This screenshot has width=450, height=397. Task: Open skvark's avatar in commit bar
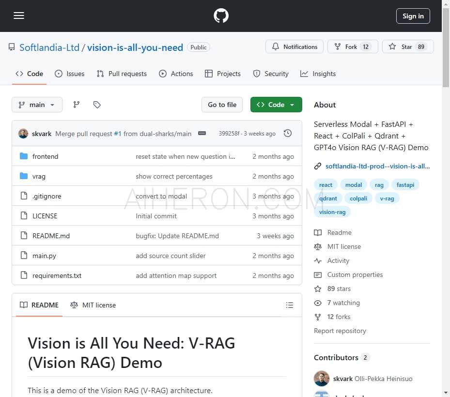(x=23, y=134)
